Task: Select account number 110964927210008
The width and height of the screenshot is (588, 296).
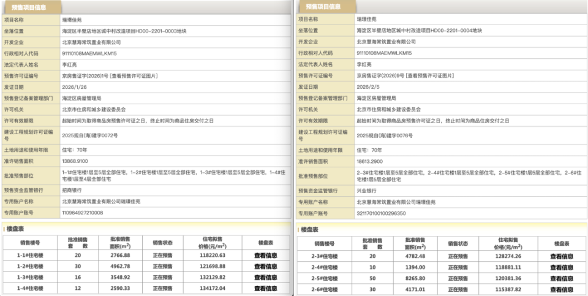Action: [x=83, y=213]
